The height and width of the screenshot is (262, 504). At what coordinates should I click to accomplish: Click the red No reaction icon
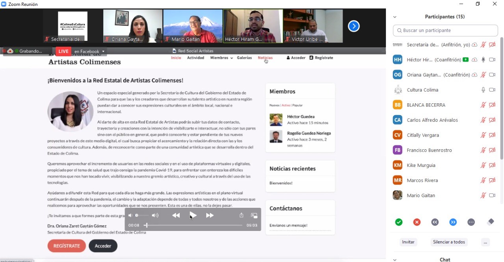[417, 222]
